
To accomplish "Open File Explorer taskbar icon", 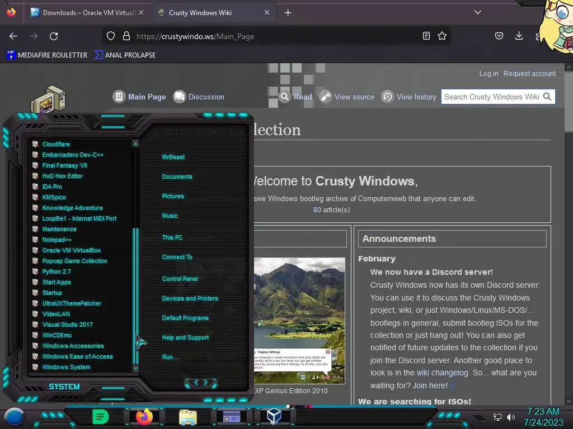I will tap(188, 417).
